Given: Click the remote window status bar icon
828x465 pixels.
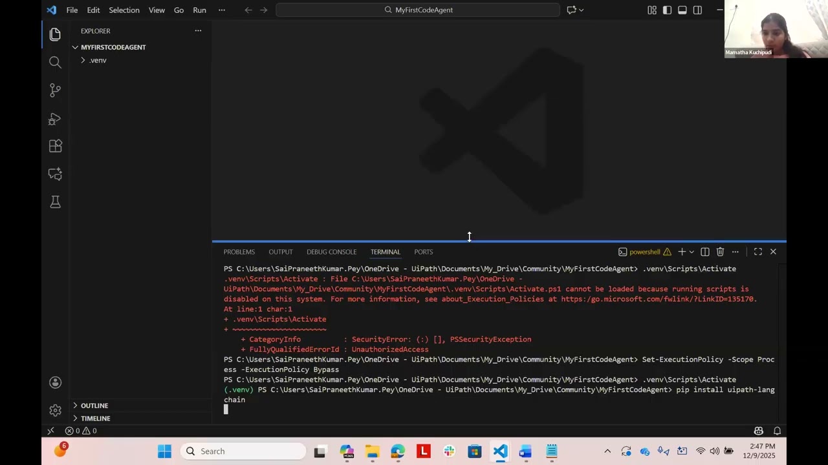Looking at the screenshot, I should [50, 431].
